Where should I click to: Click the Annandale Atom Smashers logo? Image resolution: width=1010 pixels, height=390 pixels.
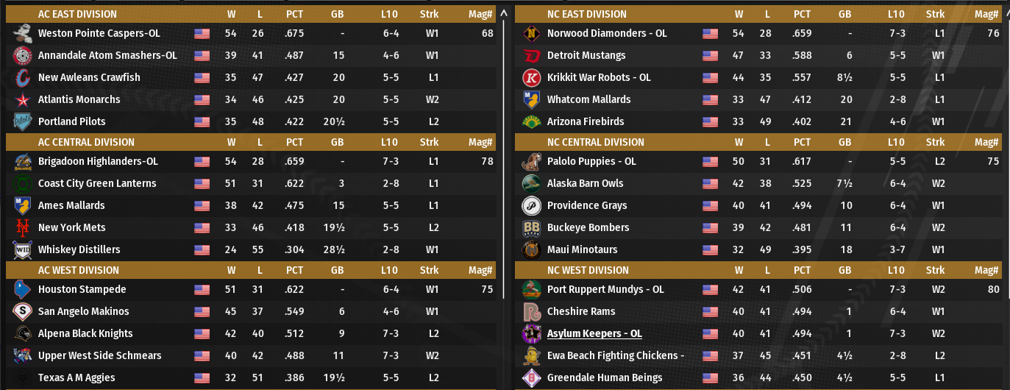22,55
